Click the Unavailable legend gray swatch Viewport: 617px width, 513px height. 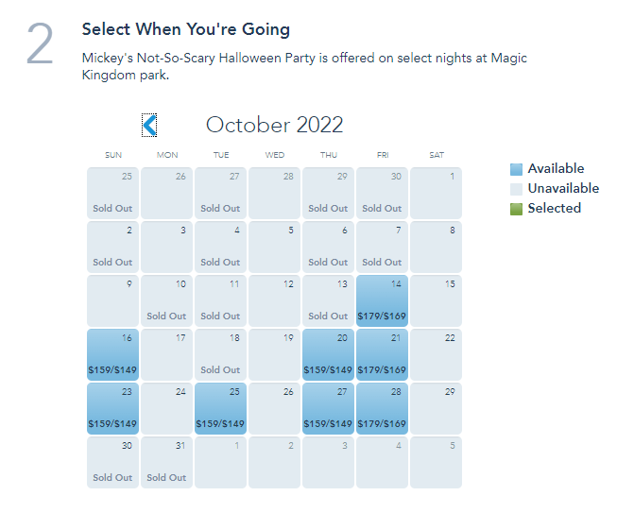tap(516, 189)
